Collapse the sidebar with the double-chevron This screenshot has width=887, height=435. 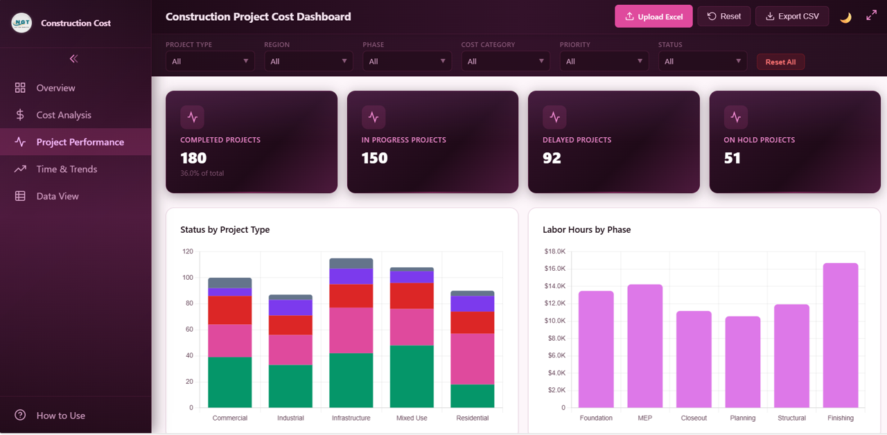[73, 59]
